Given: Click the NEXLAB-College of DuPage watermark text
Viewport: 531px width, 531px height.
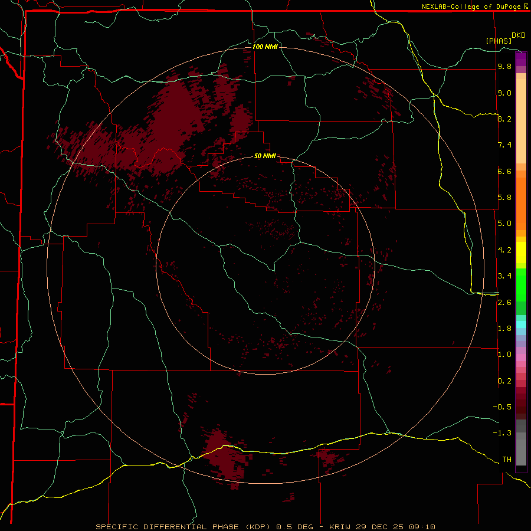Looking at the screenshot, I should tap(471, 6).
